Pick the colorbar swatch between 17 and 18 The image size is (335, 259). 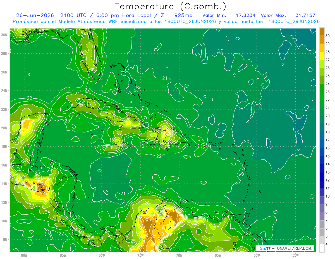coord(322,136)
